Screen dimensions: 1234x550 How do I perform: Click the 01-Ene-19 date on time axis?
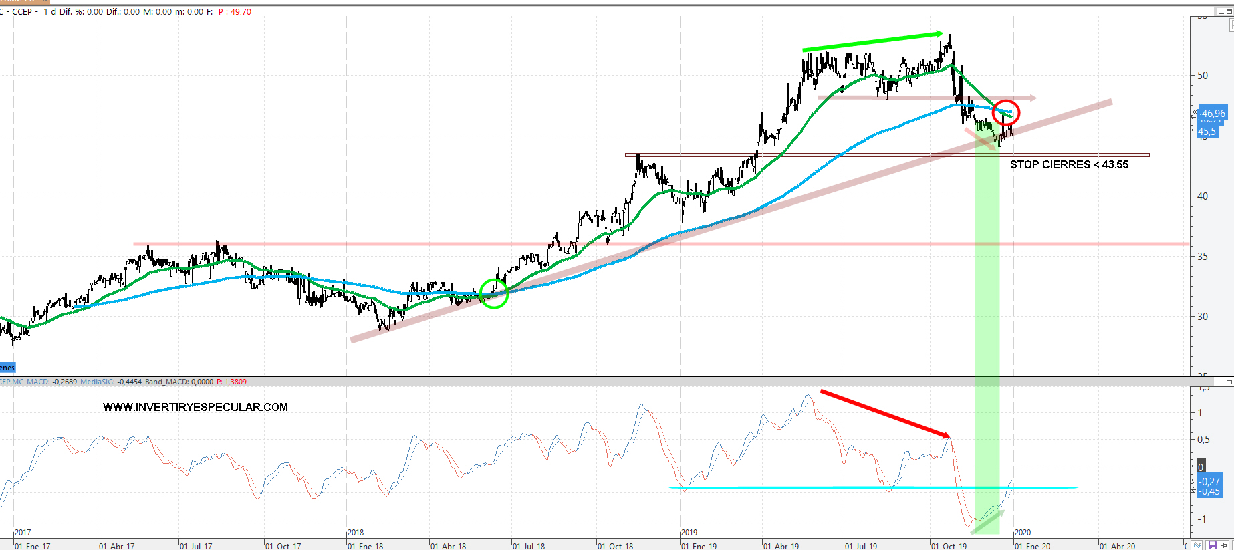pyautogui.click(x=699, y=546)
